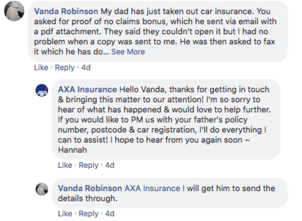Open Vanda Robinson's avatar on the top comment
Viewport: 302px width, 221px height.
coord(14,11)
